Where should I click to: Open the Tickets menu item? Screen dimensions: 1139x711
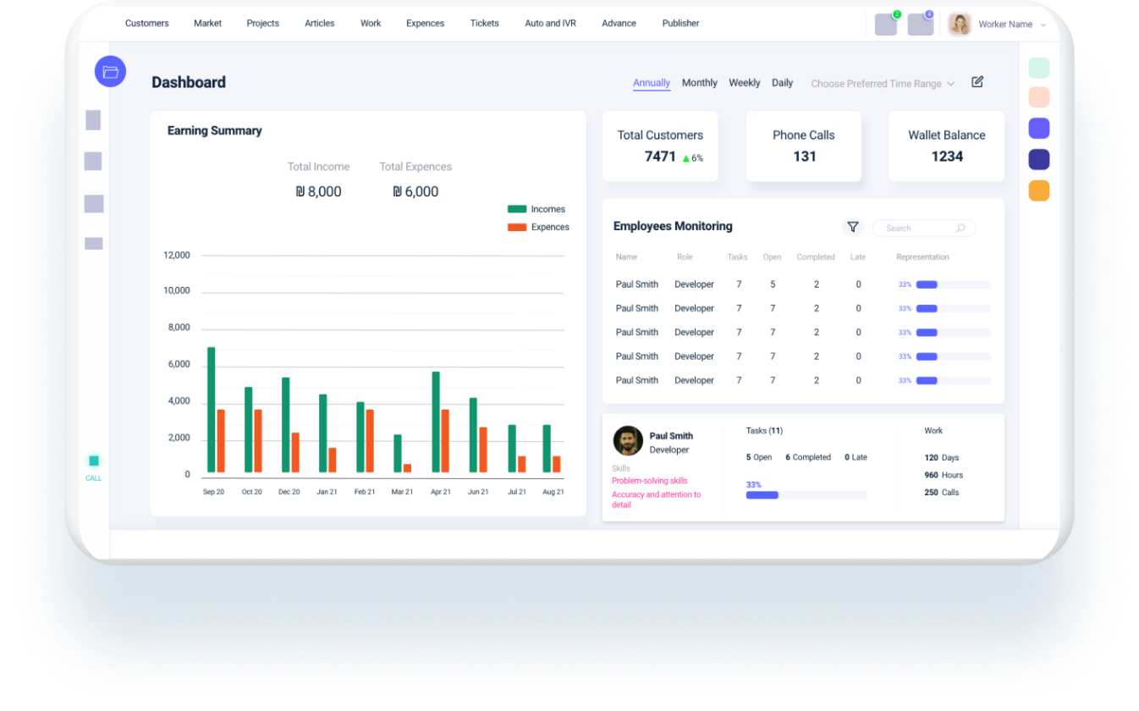tap(484, 24)
